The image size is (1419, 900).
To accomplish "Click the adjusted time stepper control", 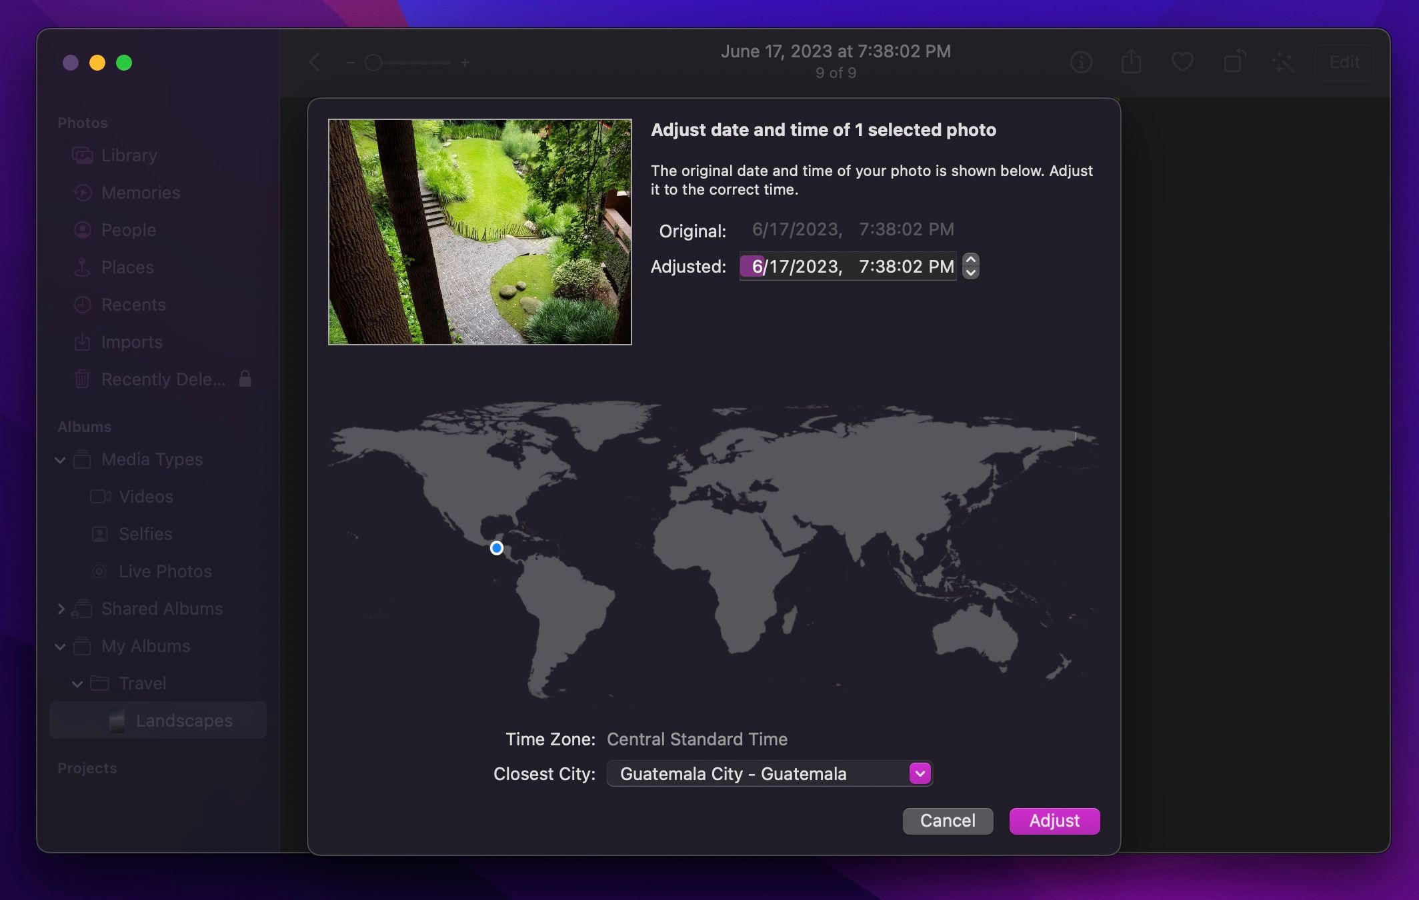I will pyautogui.click(x=969, y=267).
